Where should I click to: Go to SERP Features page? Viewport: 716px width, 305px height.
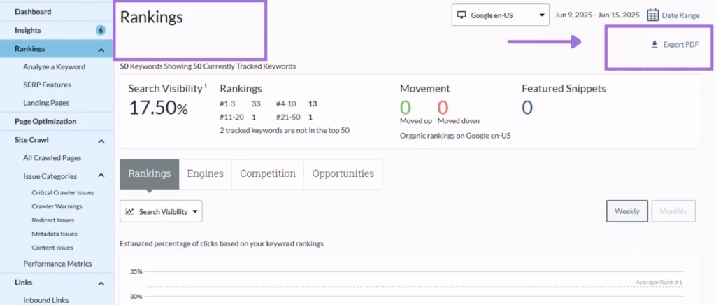point(47,85)
